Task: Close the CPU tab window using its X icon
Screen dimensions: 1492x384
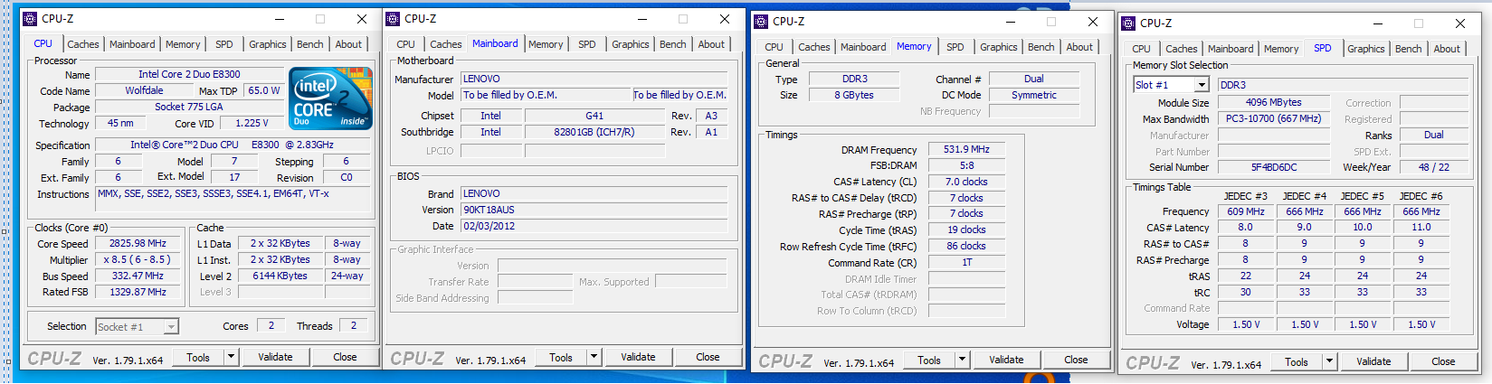Action: pos(362,19)
